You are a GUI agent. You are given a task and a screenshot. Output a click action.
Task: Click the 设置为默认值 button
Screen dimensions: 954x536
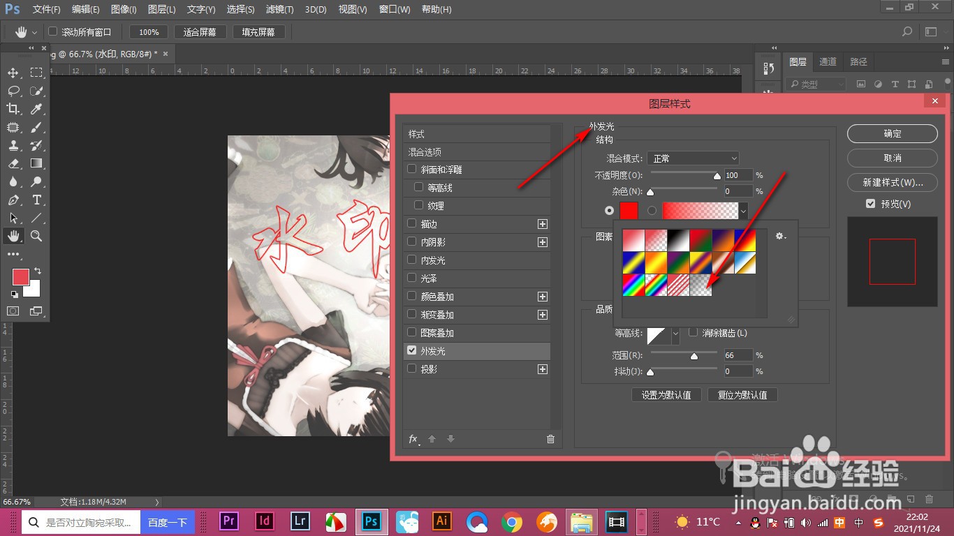point(666,395)
